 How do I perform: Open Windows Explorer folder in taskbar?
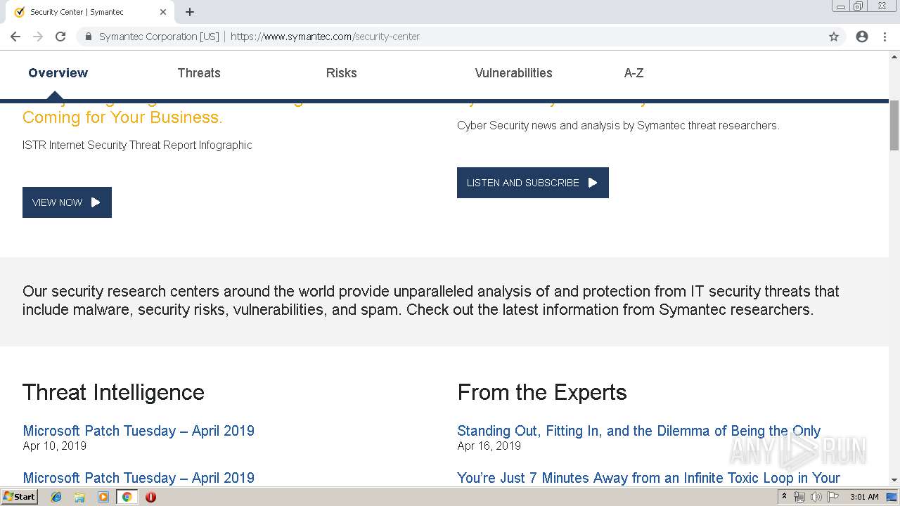pos(79,497)
